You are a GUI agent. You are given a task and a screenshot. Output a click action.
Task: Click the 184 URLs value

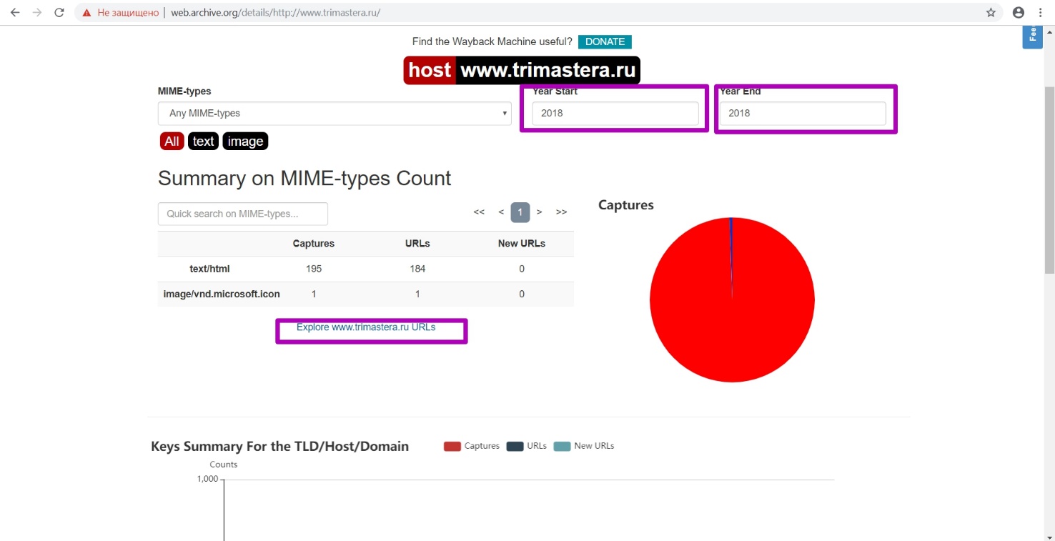[x=417, y=269]
